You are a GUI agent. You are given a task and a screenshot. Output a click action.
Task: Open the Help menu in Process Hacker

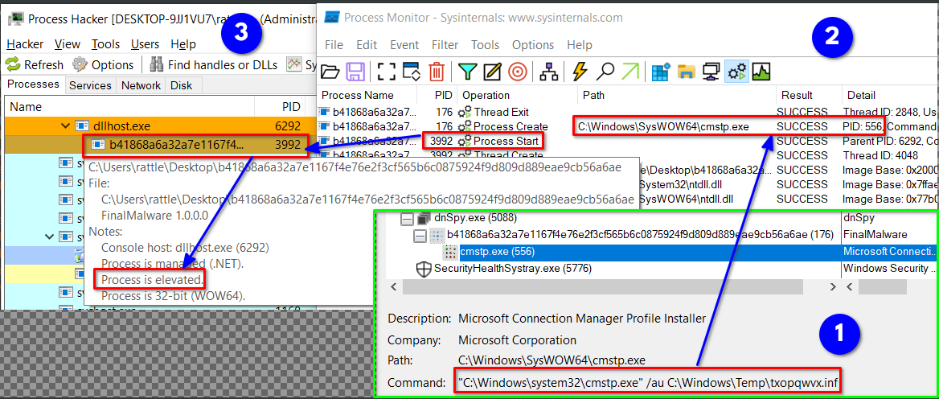(x=182, y=43)
